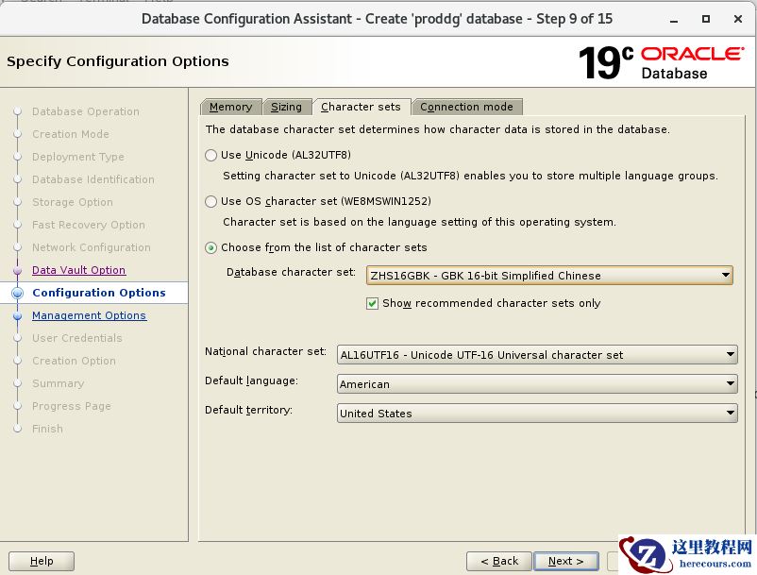
Task: Click the Data Vault Option step bullet icon
Action: point(17,270)
